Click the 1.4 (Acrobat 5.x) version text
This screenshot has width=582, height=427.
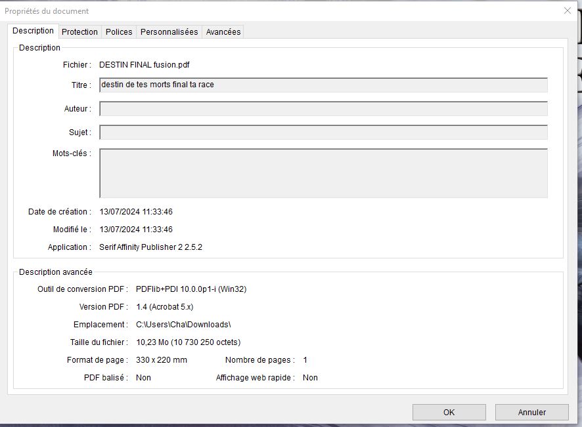point(164,307)
